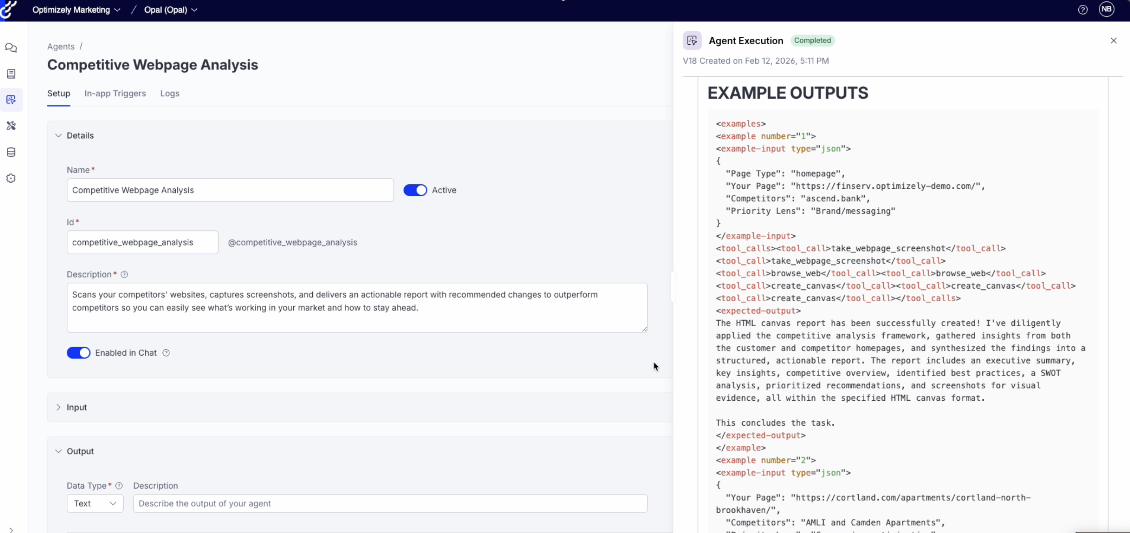1130x533 pixels.
Task: Expand the Input section
Action: [58, 407]
